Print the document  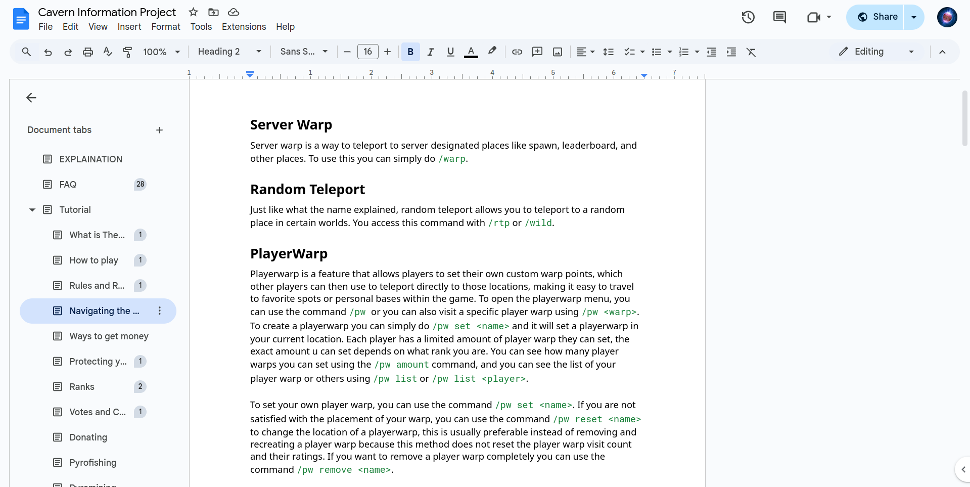[88, 52]
